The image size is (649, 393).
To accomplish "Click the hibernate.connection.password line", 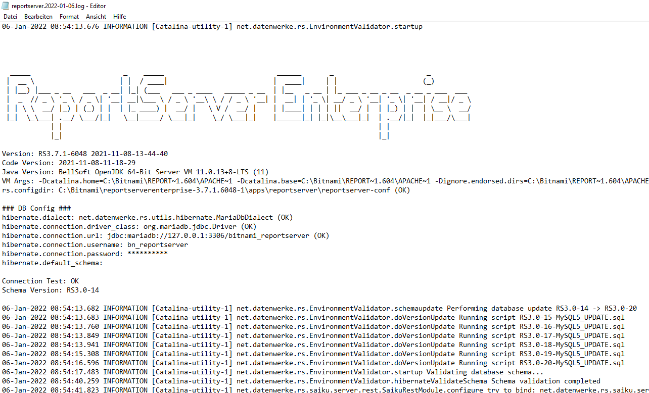I will tap(85, 254).
